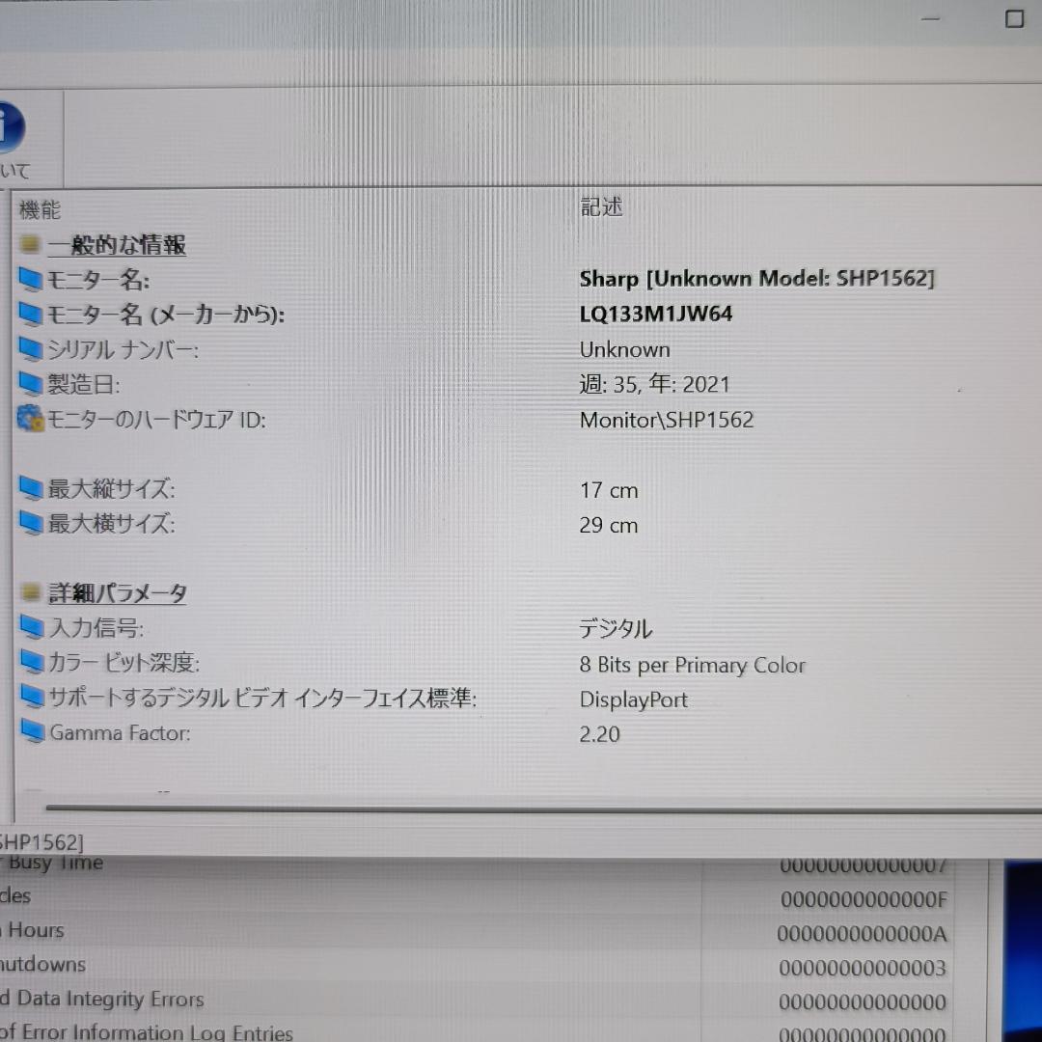The image size is (1042, 1042).
Task: Click the blue info icon top-left
Action: pyautogui.click(x=10, y=125)
